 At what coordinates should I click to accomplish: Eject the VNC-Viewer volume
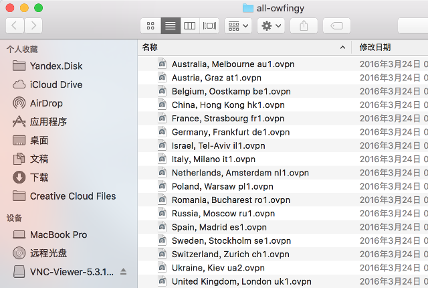[123, 272]
